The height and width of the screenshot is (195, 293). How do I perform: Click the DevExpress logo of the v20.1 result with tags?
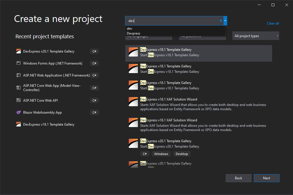click(133, 144)
